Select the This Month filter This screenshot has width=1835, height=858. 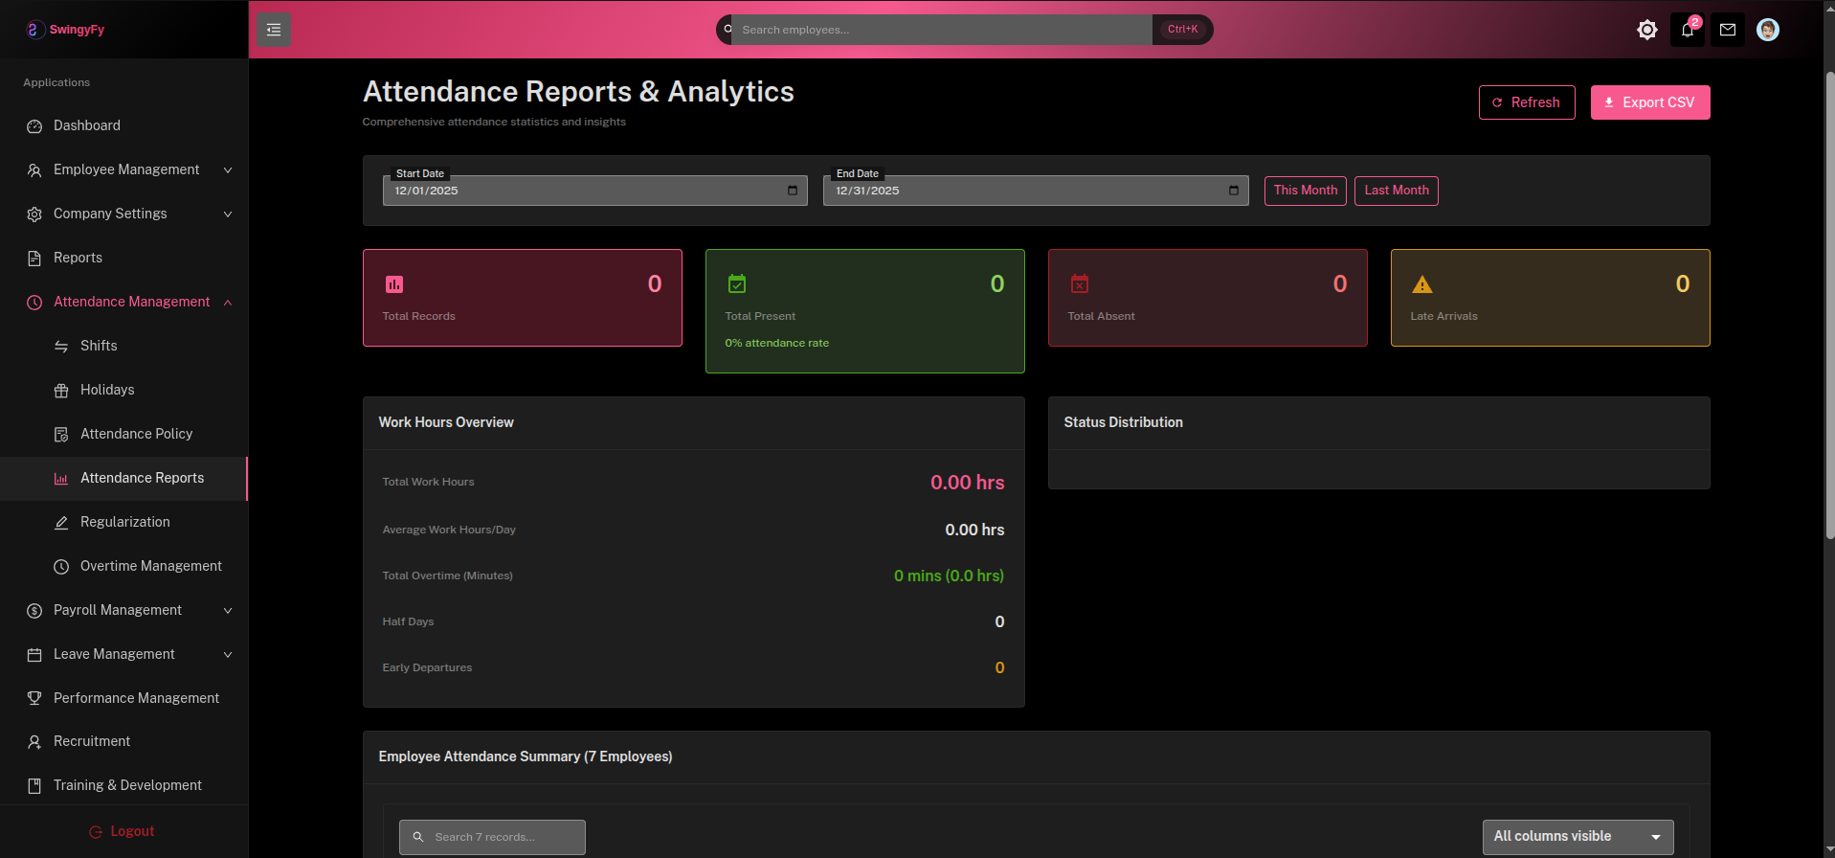point(1305,191)
